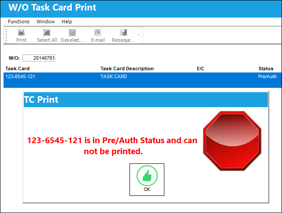
Task: Click the Deselect toolbar icon
Action: (72, 36)
